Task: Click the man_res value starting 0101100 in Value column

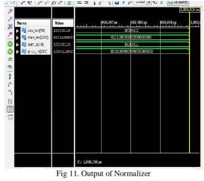Action: pyautogui.click(x=64, y=37)
